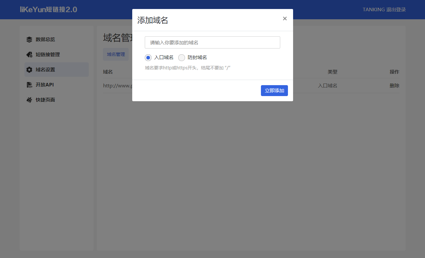Click the 域名设置 gear icon
This screenshot has height=258, width=425.
coord(29,70)
